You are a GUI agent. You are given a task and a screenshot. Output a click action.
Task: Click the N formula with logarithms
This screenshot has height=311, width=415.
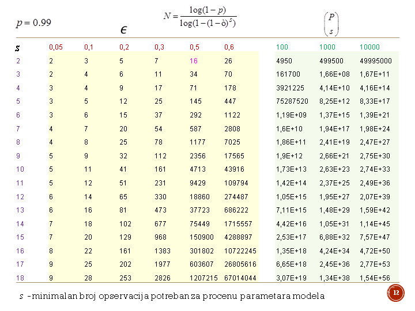(x=200, y=17)
